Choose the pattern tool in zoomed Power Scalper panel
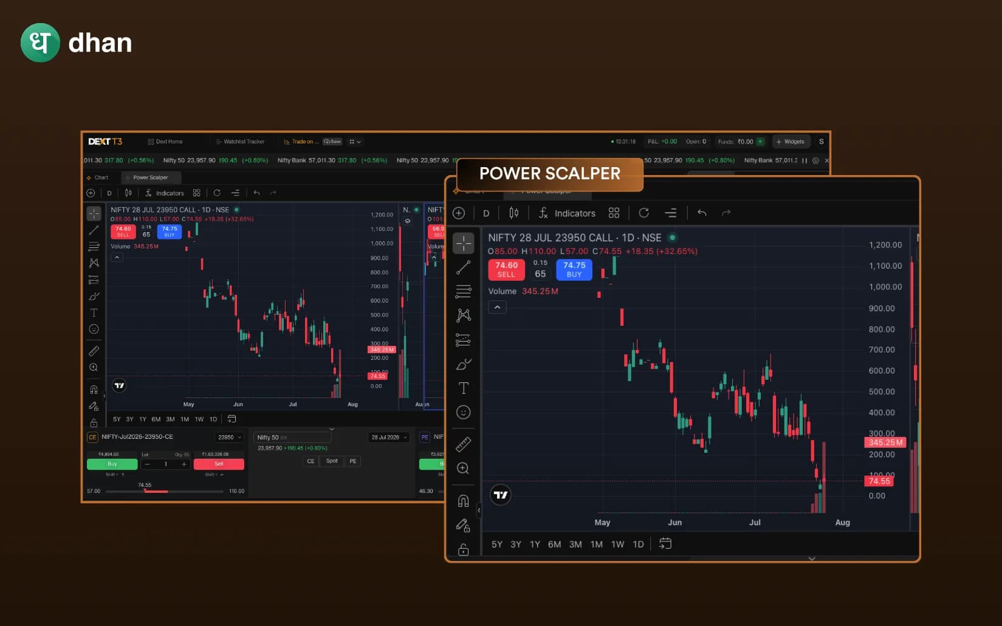Image resolution: width=1002 pixels, height=626 pixels. pyautogui.click(x=464, y=315)
